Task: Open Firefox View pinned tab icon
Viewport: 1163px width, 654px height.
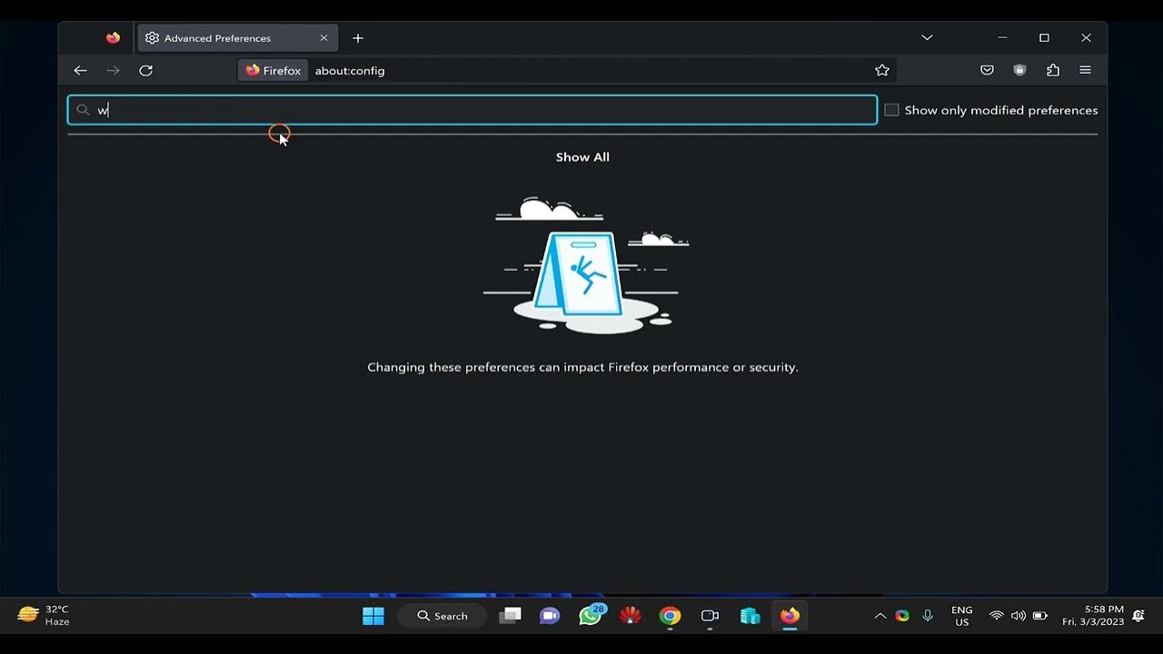Action: (x=113, y=38)
